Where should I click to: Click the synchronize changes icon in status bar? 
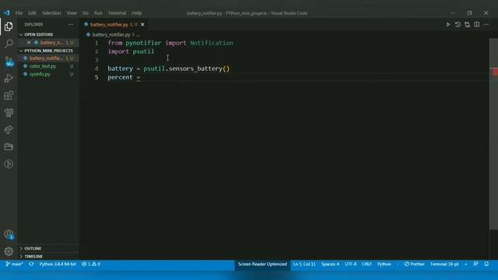point(31,264)
